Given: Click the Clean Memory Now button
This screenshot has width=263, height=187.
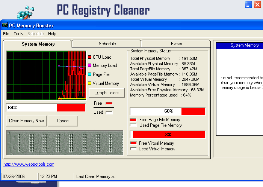Looking at the screenshot, I should pyautogui.click(x=26, y=121).
